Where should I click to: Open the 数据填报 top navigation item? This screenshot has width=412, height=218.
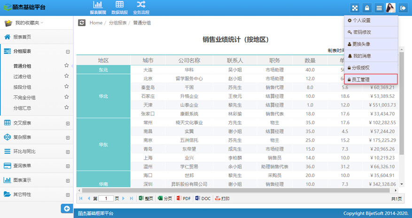pos(120,8)
